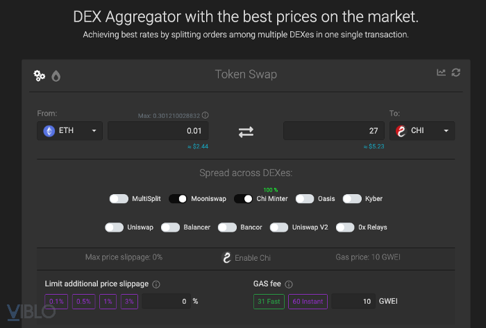Click the Max amount info icon
This screenshot has width=486, height=328.
click(206, 115)
